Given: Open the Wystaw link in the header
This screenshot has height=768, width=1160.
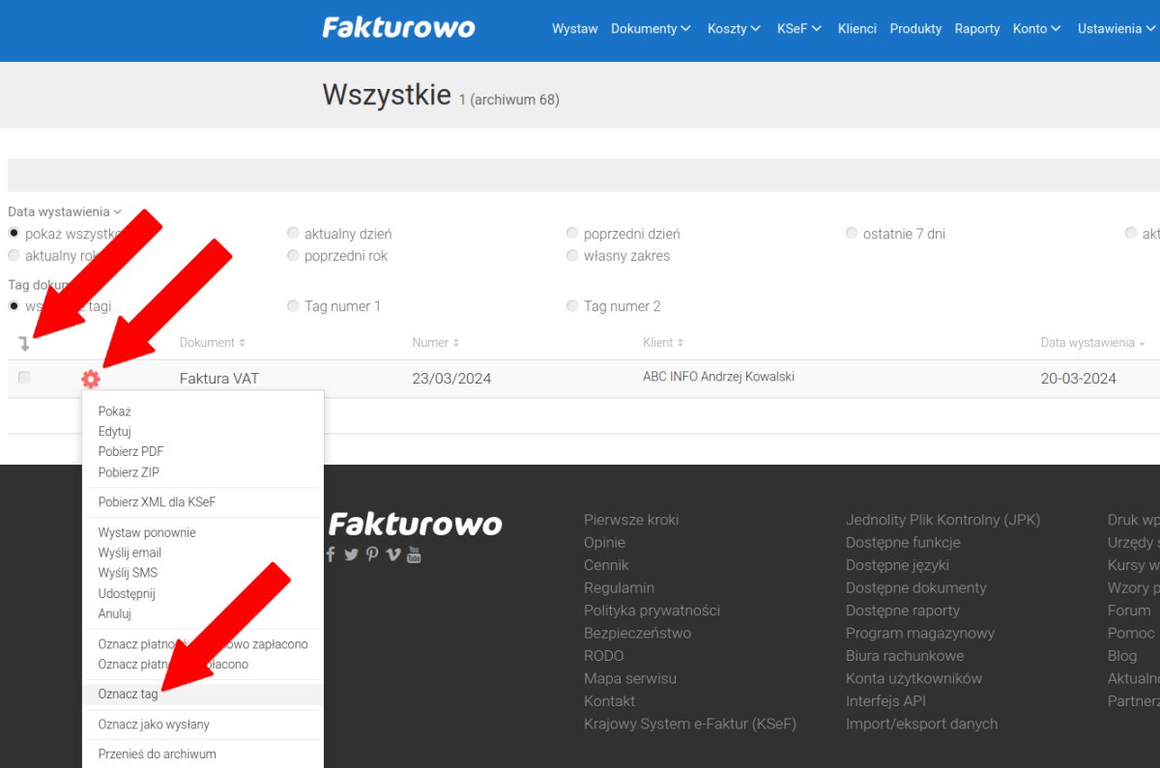Looking at the screenshot, I should click(575, 29).
